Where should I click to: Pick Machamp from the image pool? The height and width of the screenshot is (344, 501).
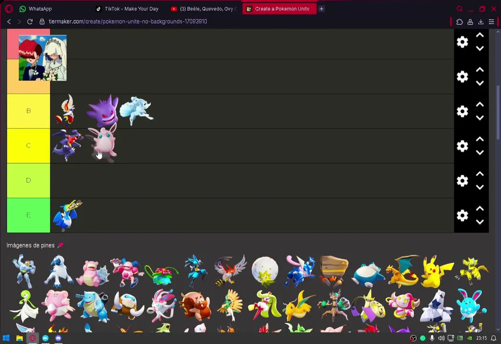[24, 271]
